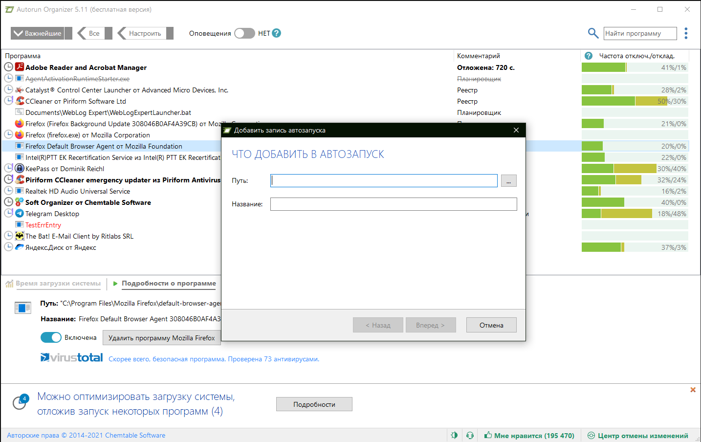
Task: Select the TestErrEntry row
Action: [43, 225]
